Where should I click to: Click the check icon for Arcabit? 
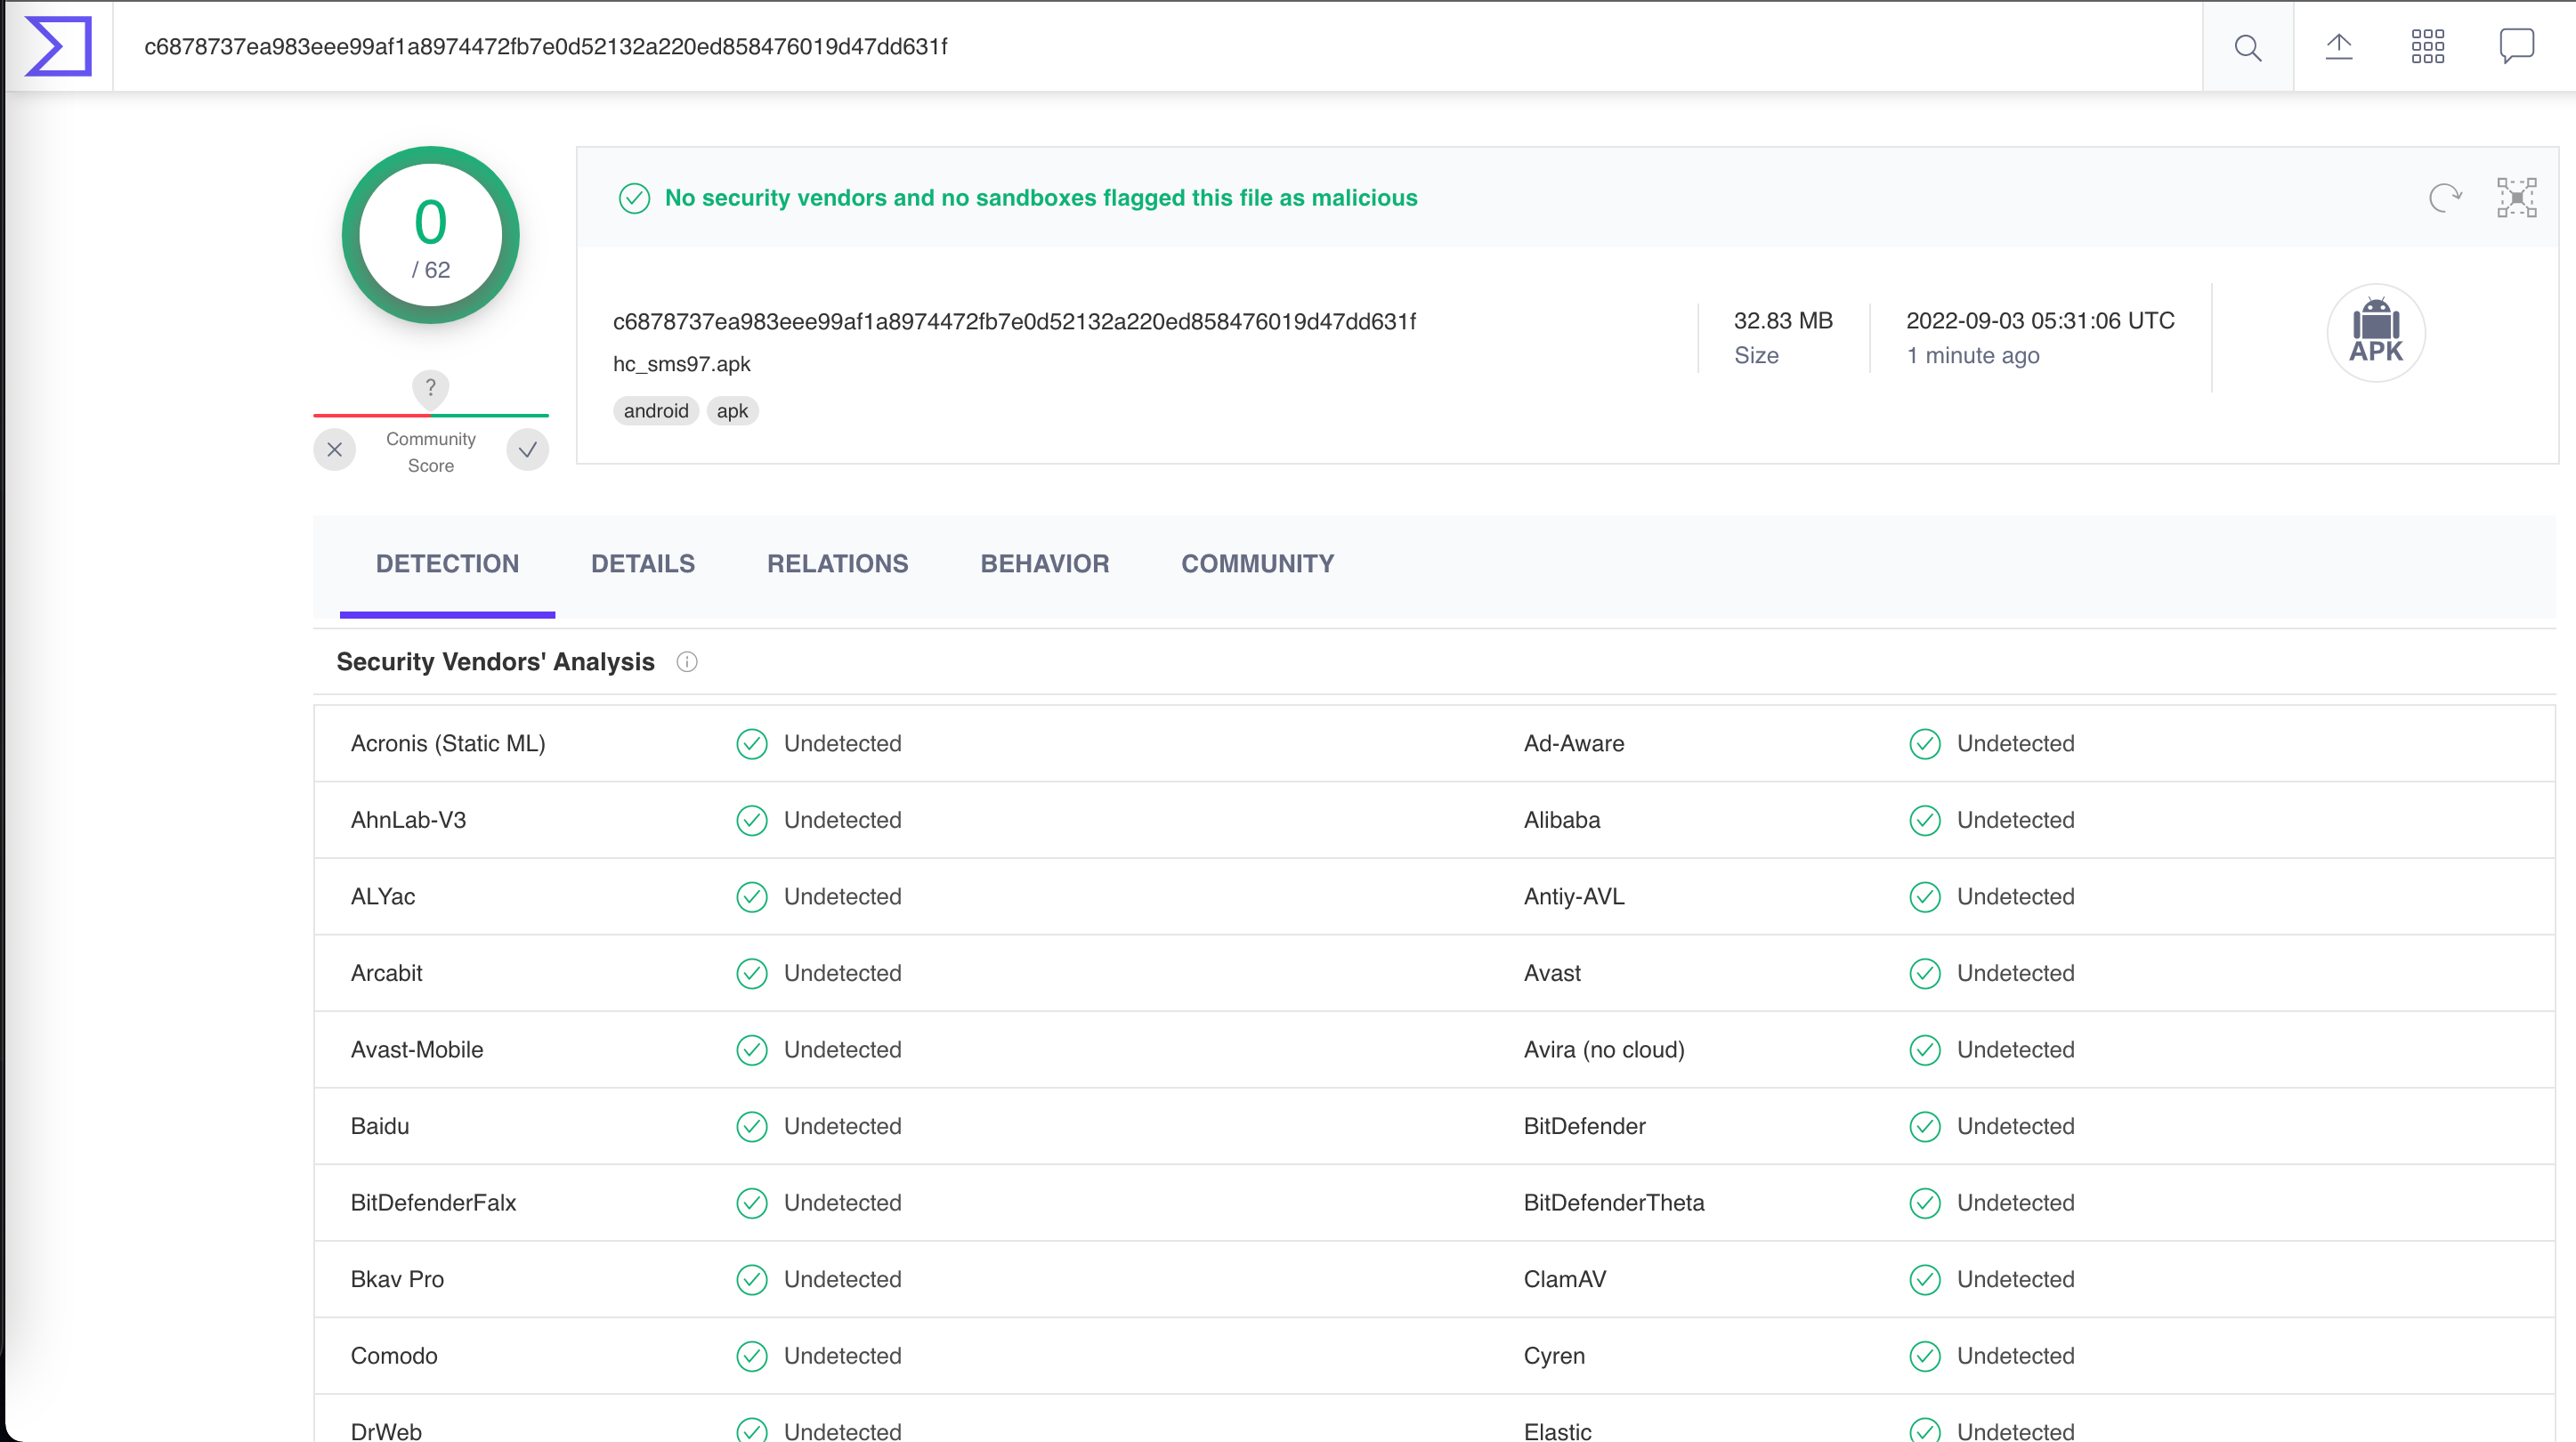(x=751, y=974)
